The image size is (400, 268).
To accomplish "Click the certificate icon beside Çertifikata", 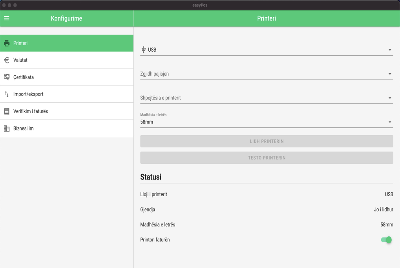I will tap(7, 77).
